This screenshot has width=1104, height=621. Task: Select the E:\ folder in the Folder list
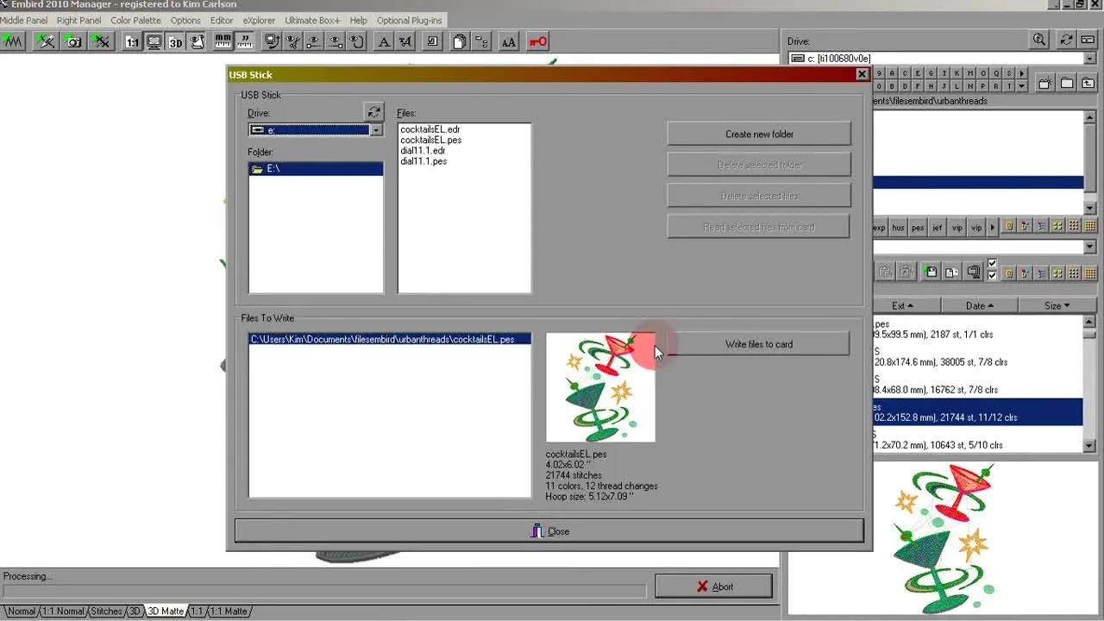coord(316,168)
